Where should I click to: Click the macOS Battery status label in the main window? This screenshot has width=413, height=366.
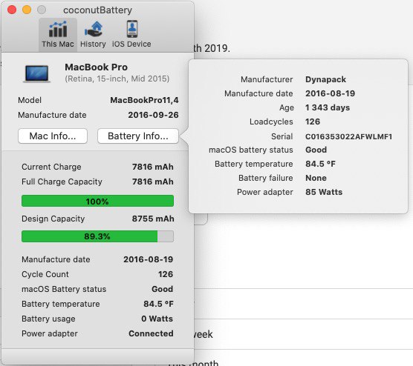[x=64, y=289]
